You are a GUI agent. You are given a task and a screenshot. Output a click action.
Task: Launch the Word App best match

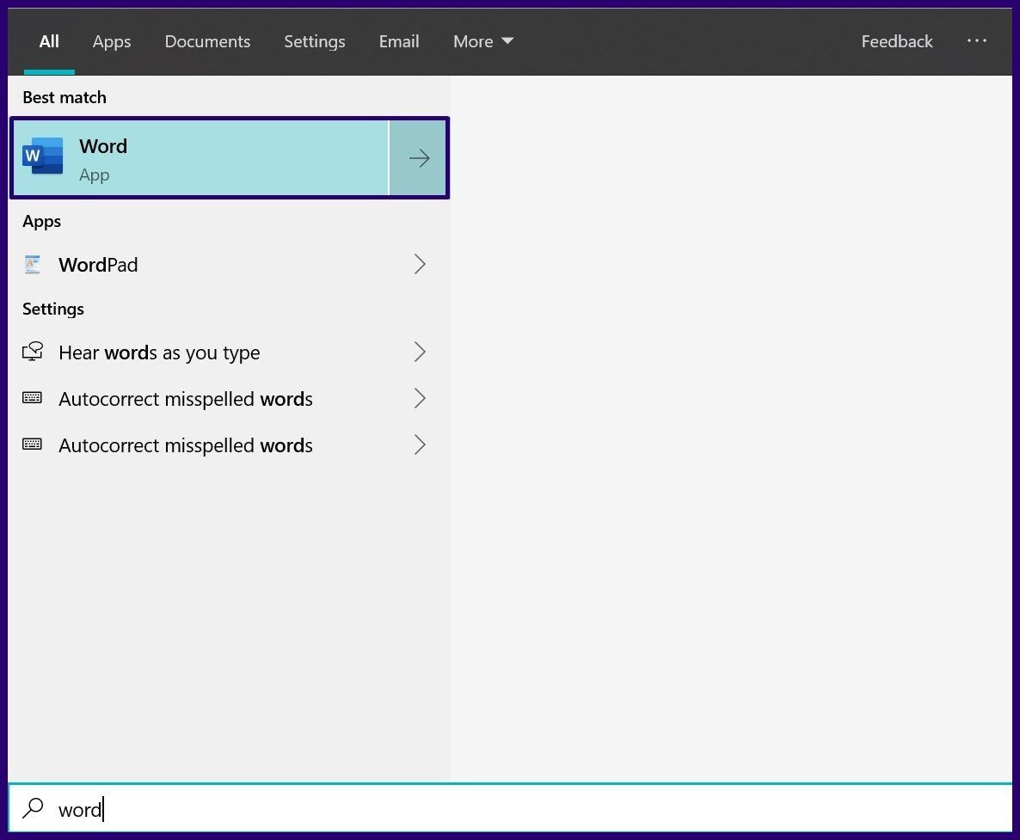(198, 157)
